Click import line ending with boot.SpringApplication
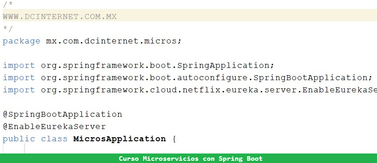 (x=138, y=66)
